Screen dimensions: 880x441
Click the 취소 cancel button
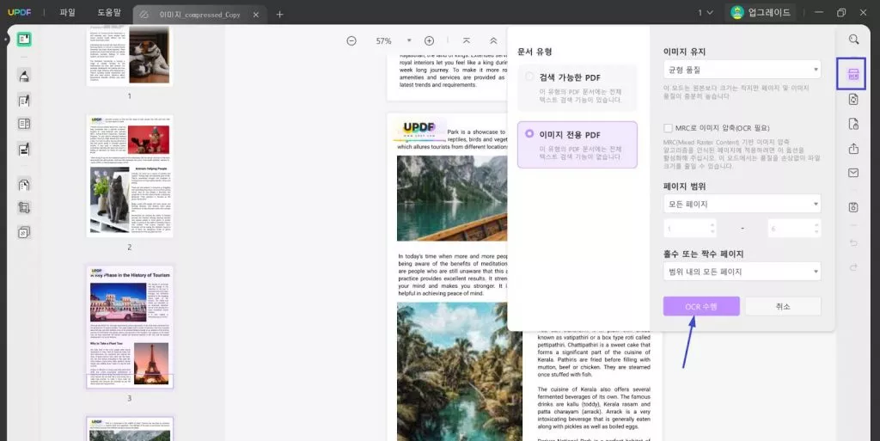pos(783,306)
